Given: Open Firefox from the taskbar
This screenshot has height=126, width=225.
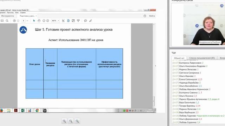Looking at the screenshot, I should click(x=1, y=111).
